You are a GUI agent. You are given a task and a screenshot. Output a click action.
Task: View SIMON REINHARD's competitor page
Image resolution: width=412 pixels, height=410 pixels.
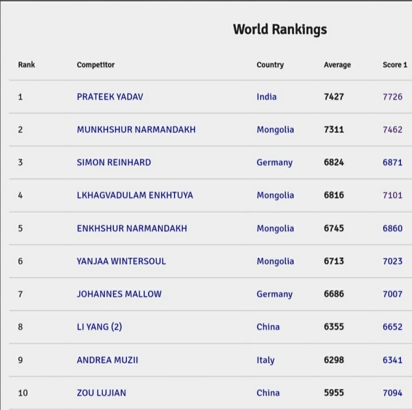(x=114, y=162)
